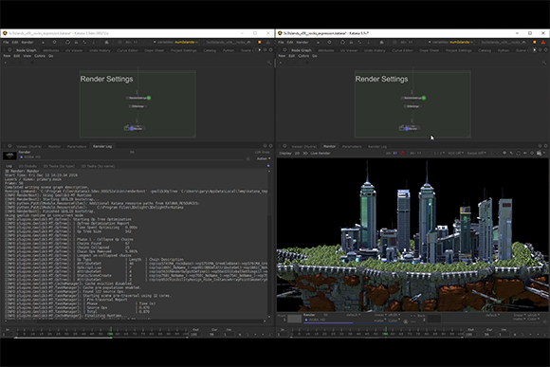Click refresh/sync icon in right main toolbar
The height and width of the screenshot is (367, 550).
click(342, 42)
